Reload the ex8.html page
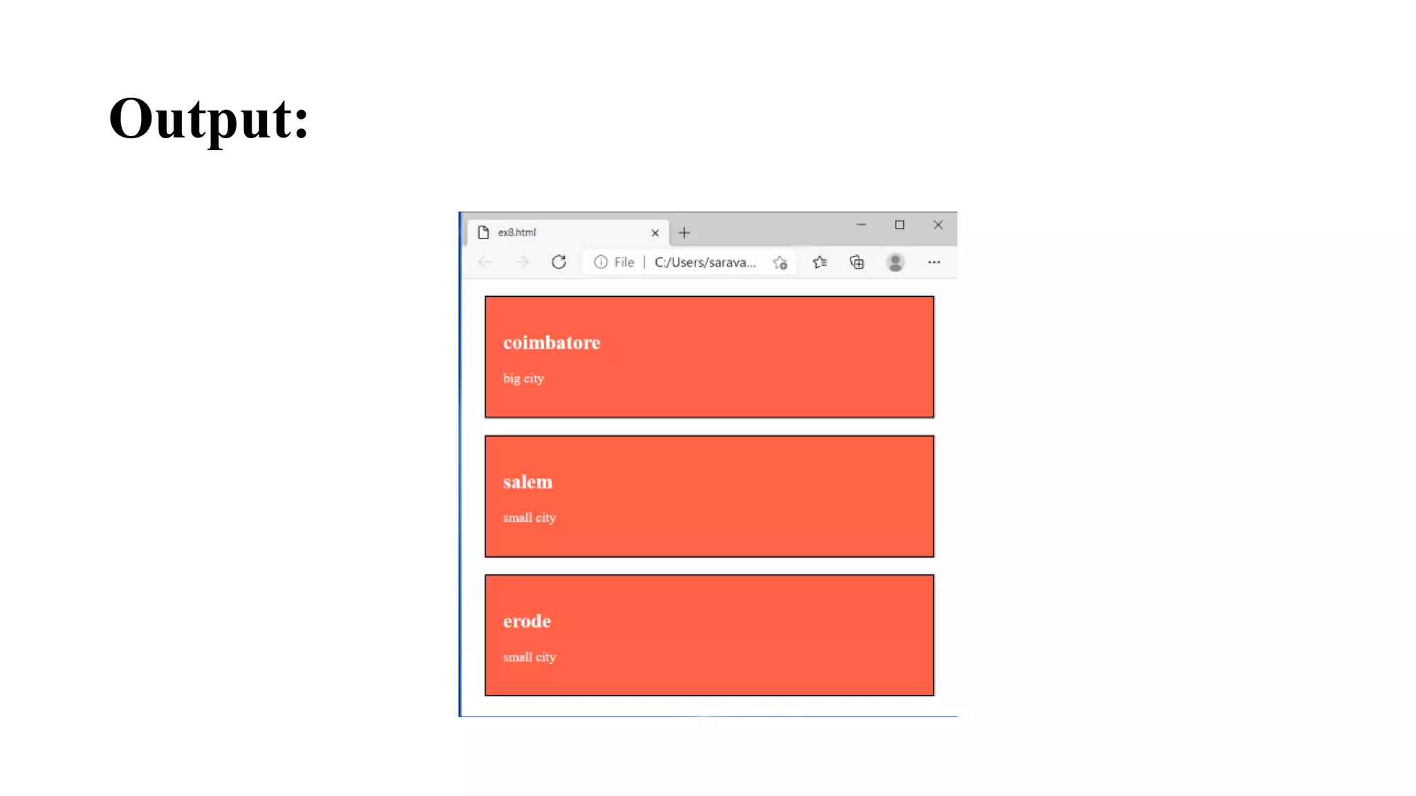The image size is (1416, 796). pos(559,262)
